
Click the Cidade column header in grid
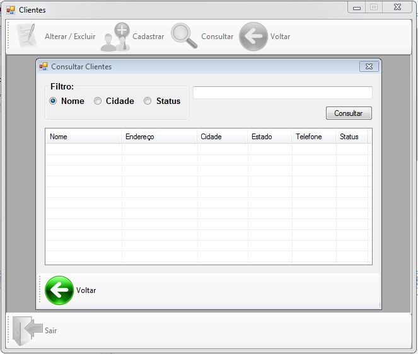coord(222,137)
